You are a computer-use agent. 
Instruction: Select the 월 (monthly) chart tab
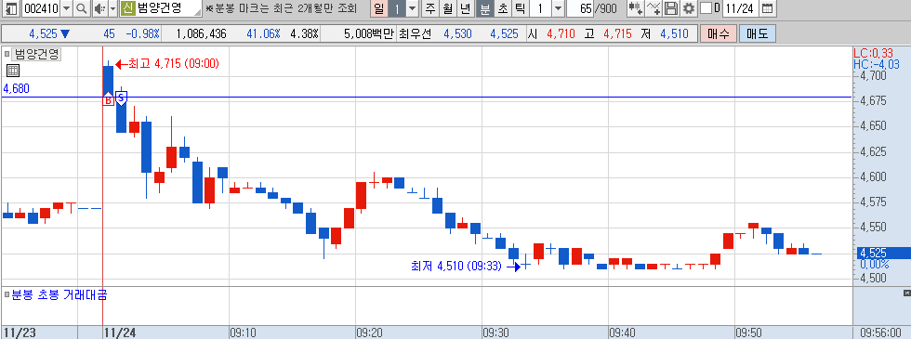pos(447,8)
